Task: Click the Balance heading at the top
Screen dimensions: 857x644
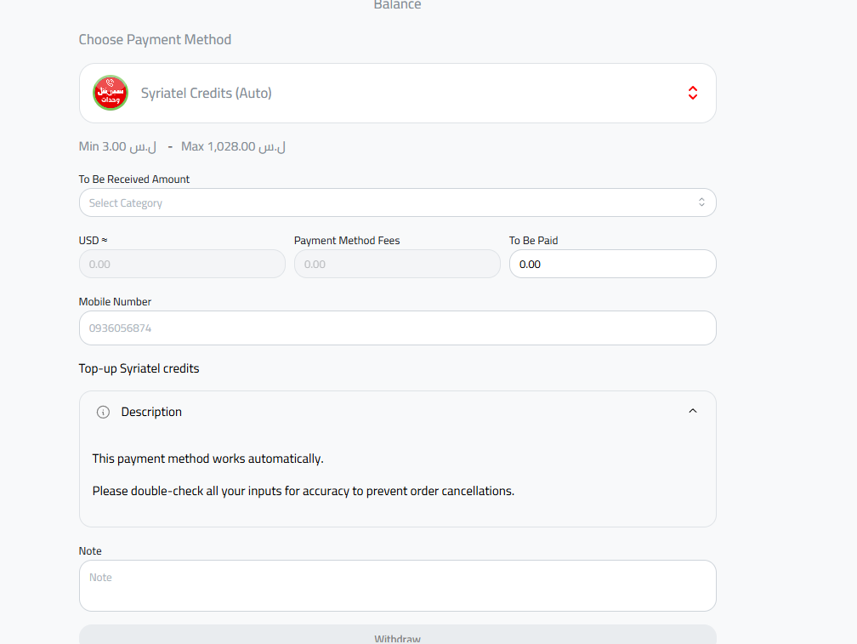Action: 397,5
